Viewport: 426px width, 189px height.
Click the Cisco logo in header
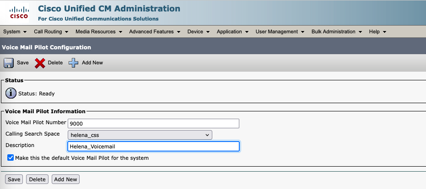coord(19,12)
